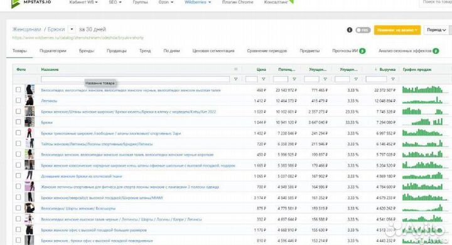The height and width of the screenshot is (245, 452).
Task: Open photo of Велосипедки/ Шорты женские row
Action: point(30,208)
